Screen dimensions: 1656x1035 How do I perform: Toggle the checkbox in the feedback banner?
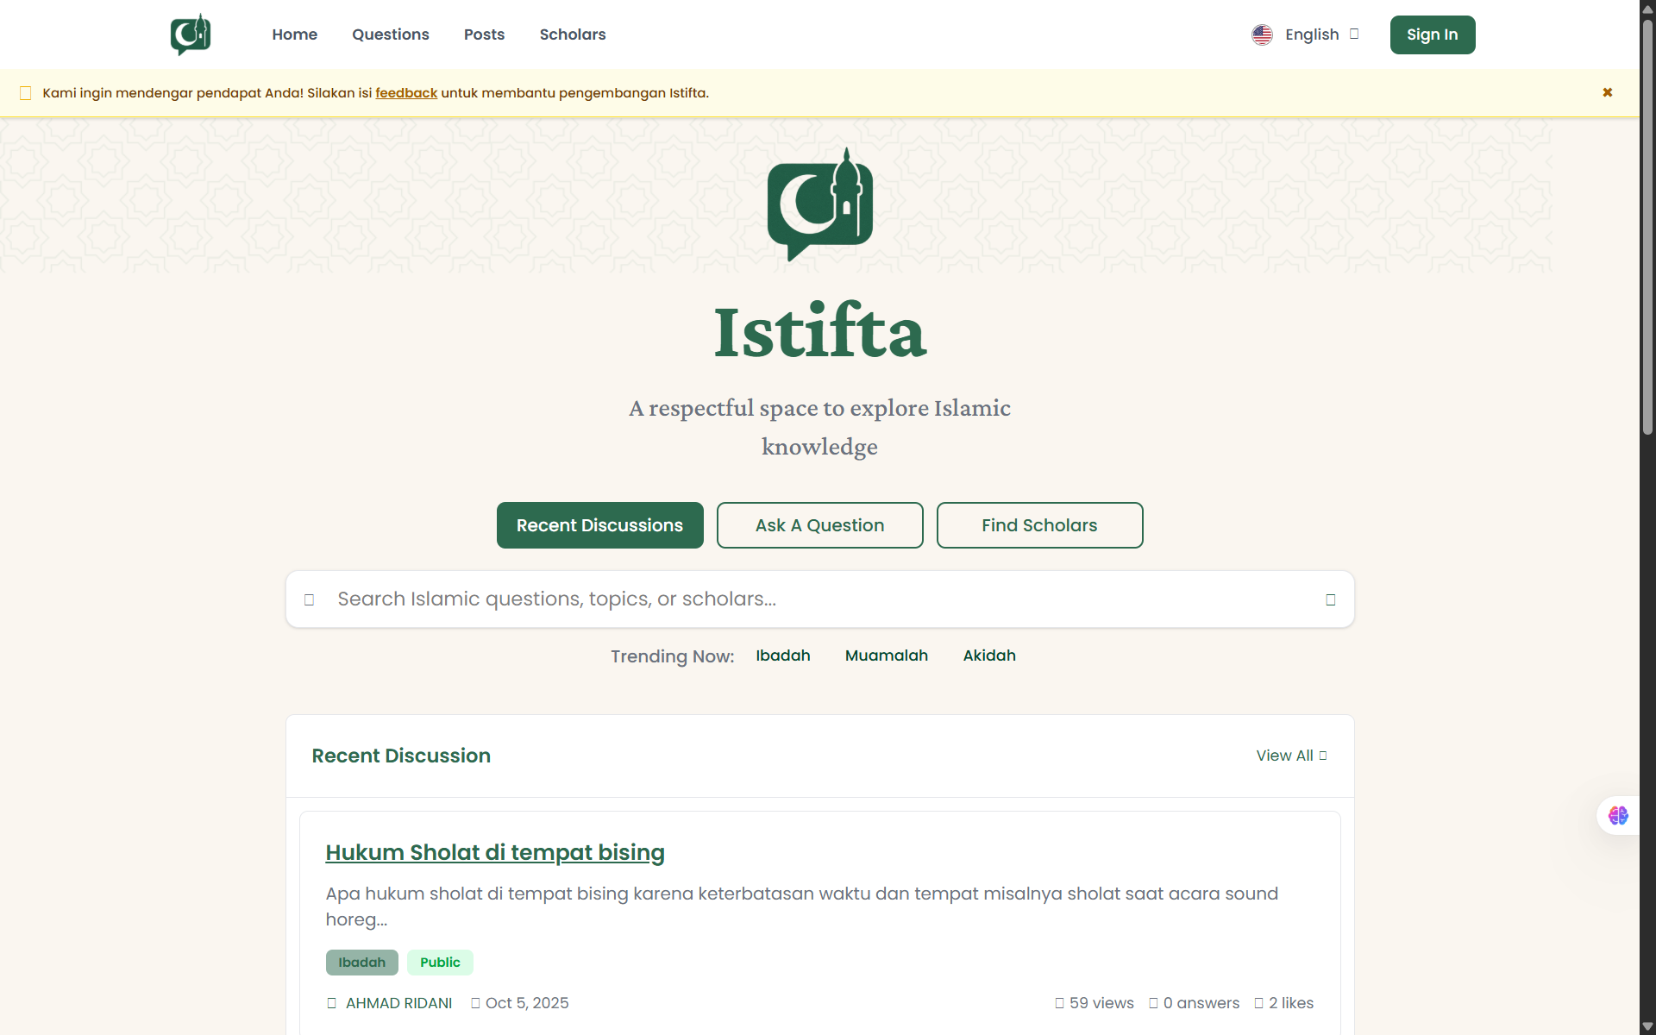point(25,92)
